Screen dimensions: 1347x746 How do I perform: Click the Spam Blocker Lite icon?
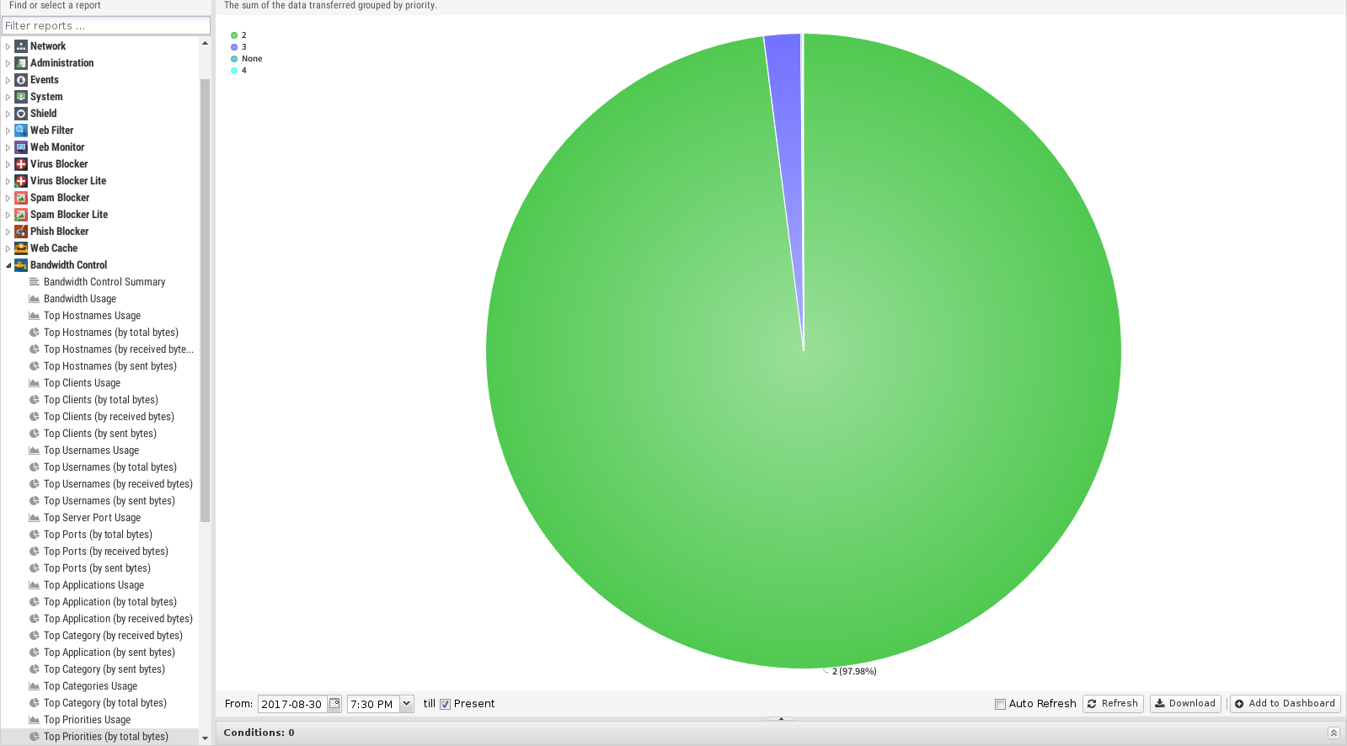click(x=21, y=215)
